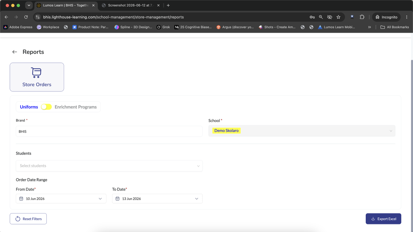Viewport: 413px width, 232px height.
Task: Close the Screenshot 2026-06-12 tab
Action: 158,5
